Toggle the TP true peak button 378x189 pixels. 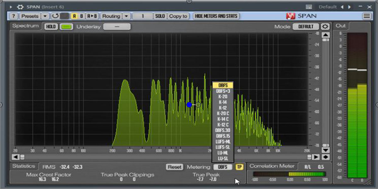(x=239, y=167)
